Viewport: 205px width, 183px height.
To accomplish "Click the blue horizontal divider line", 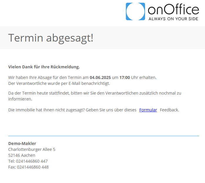I will (104, 136).
